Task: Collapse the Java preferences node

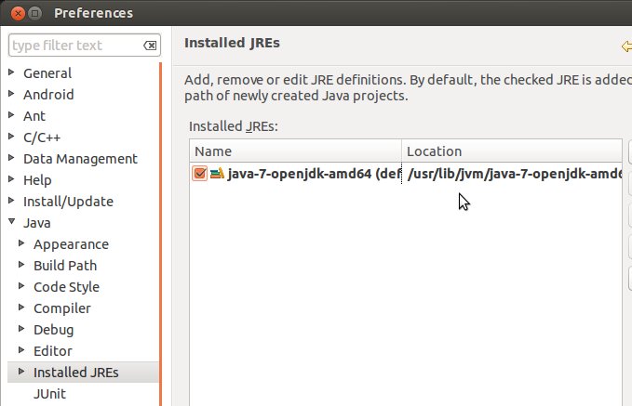Action: pyautogui.click(x=12, y=222)
